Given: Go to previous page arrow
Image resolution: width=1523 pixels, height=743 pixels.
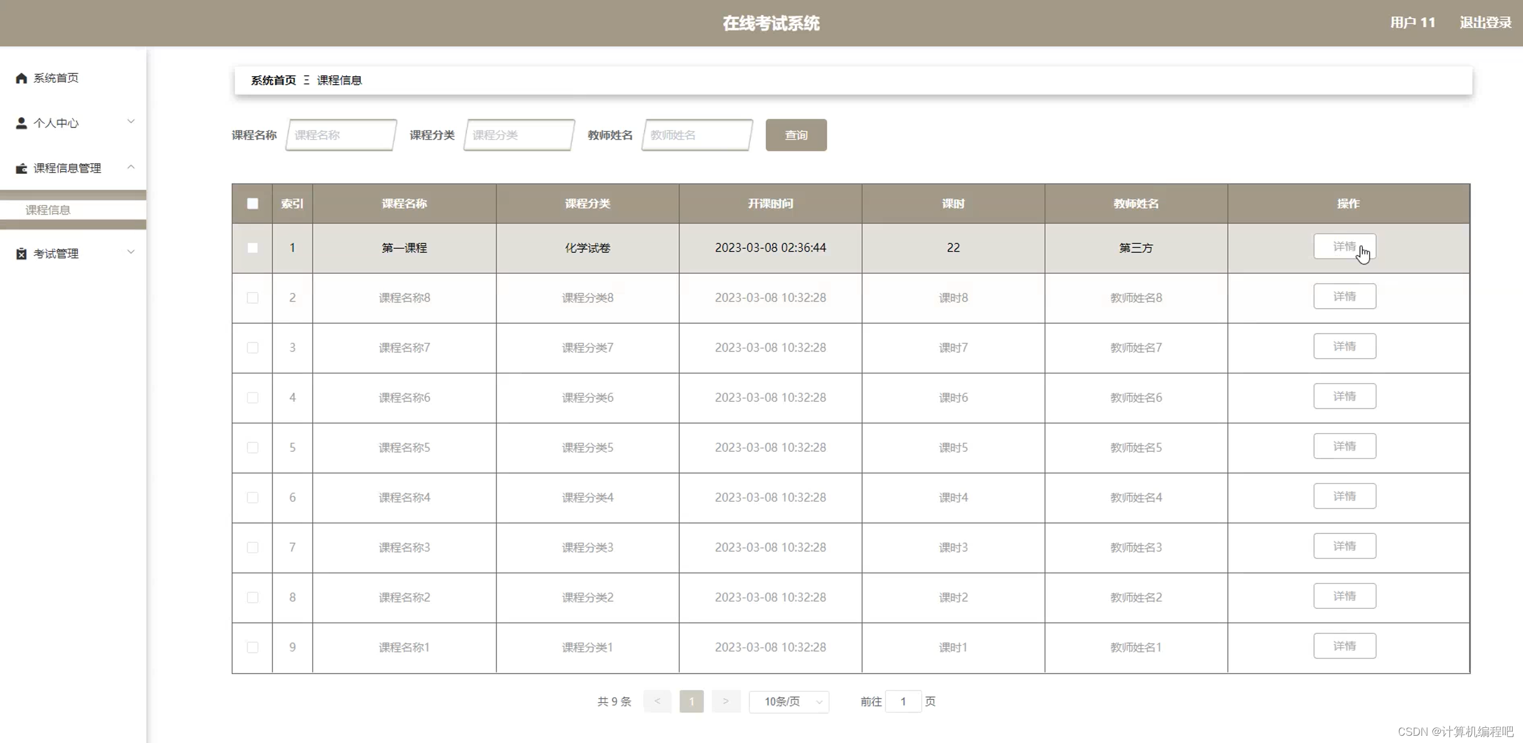Looking at the screenshot, I should click(657, 701).
